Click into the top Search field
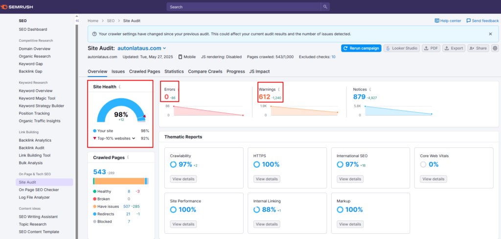This screenshot has width=501, height=239. 243,7
